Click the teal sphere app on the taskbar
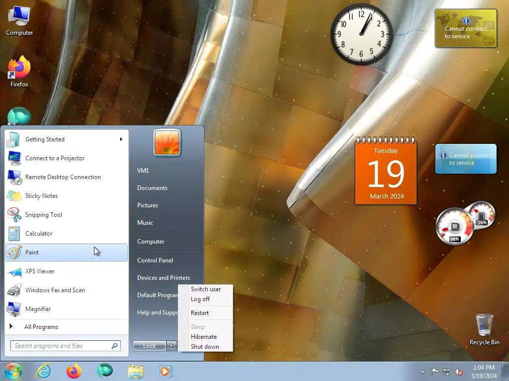The image size is (509, 381). [x=105, y=371]
